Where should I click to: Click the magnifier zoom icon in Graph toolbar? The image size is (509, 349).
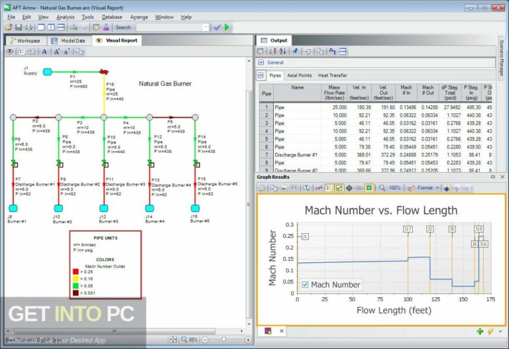coord(382,188)
